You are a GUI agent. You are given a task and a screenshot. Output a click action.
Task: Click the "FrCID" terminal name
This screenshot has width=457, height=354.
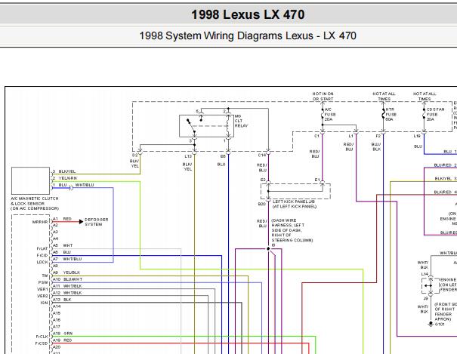click(x=42, y=255)
